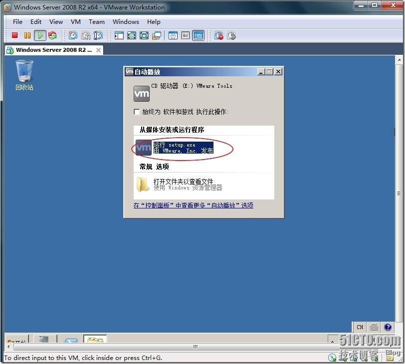Toggle the sidebar view icon
Viewport: 405px width, 364px height.
[x=119, y=35]
